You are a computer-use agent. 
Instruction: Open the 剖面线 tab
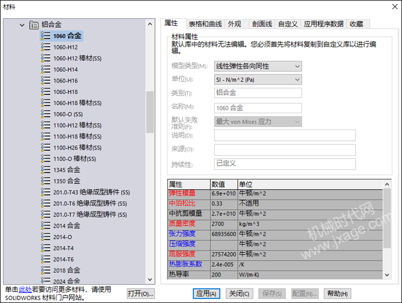click(262, 24)
